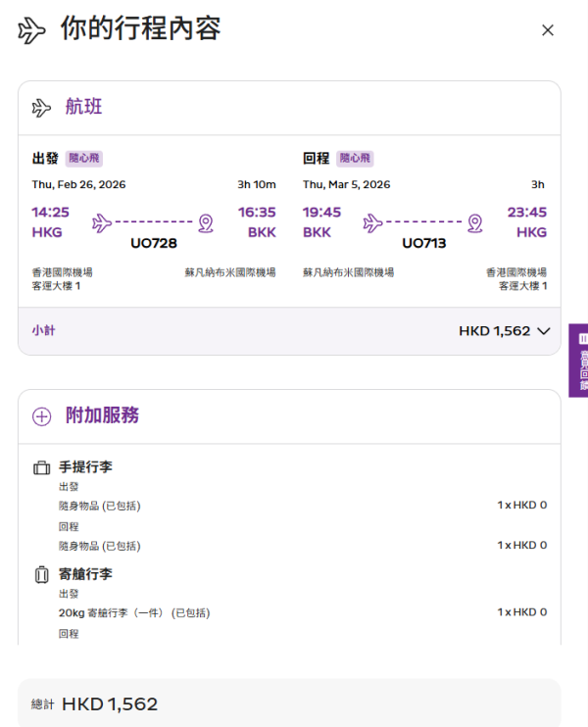Click the destination pin icon for UO713
The height and width of the screenshot is (727, 588).
tap(475, 223)
